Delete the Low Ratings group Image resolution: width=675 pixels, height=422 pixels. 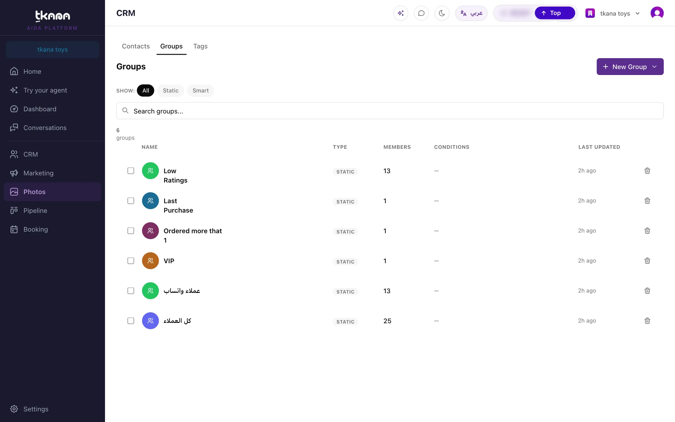tap(647, 171)
